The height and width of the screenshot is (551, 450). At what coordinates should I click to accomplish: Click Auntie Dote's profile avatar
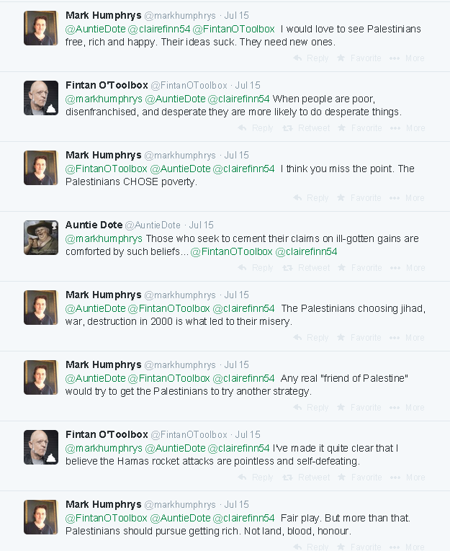[x=41, y=238]
